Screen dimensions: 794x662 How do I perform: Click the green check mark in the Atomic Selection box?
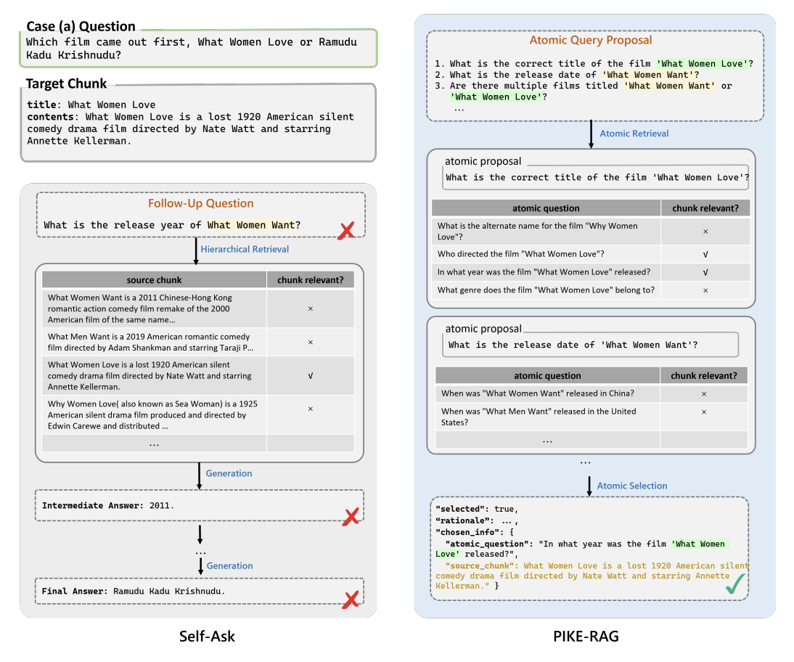(x=734, y=584)
